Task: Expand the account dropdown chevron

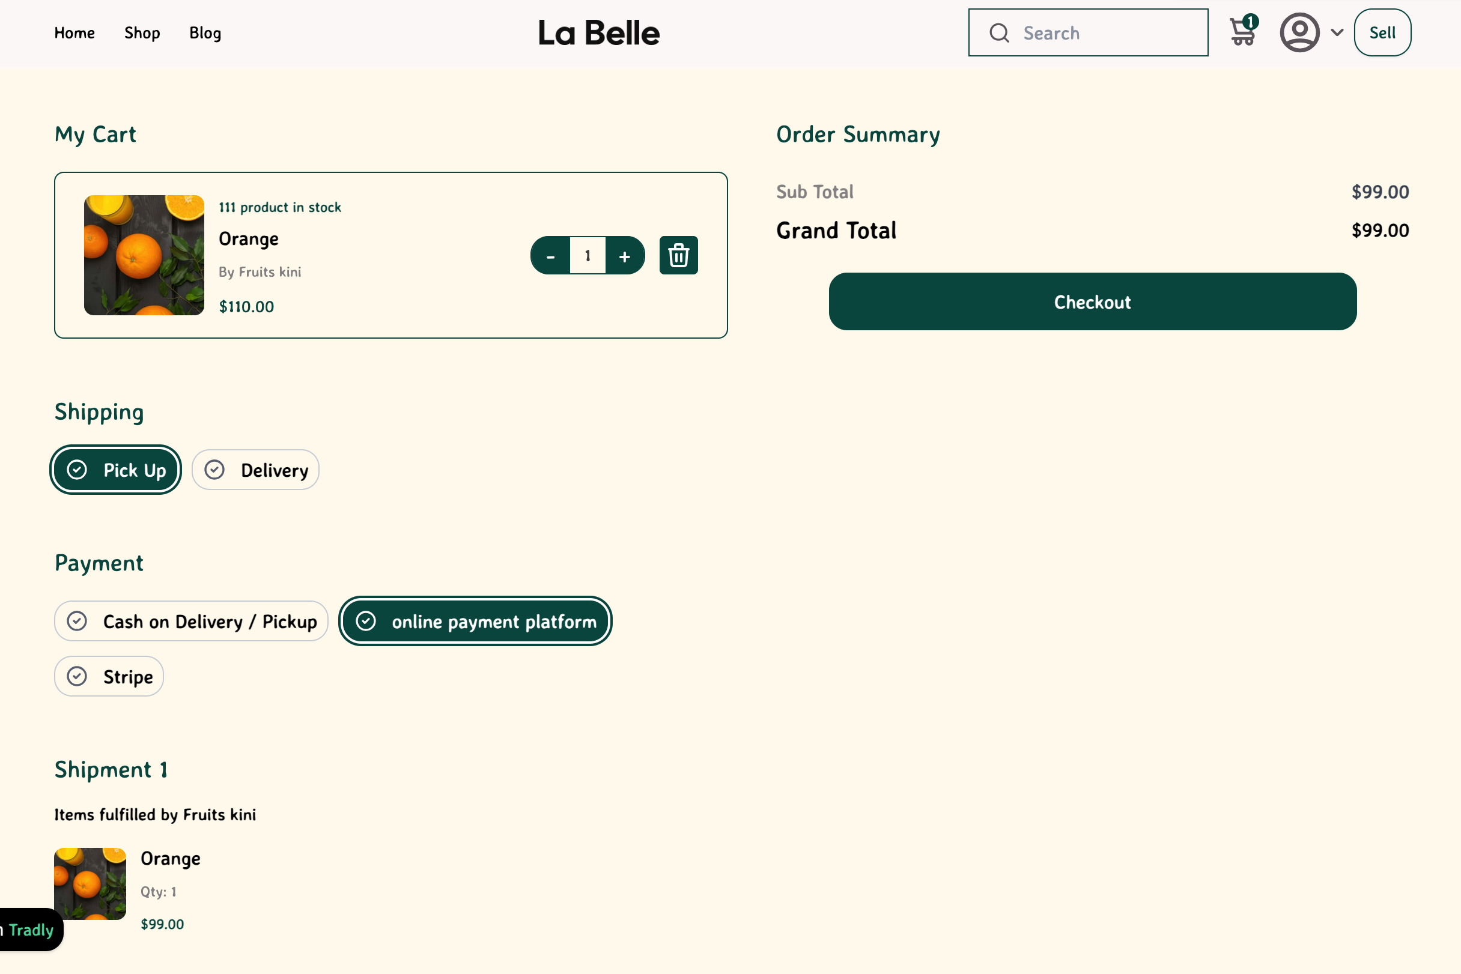Action: point(1337,32)
